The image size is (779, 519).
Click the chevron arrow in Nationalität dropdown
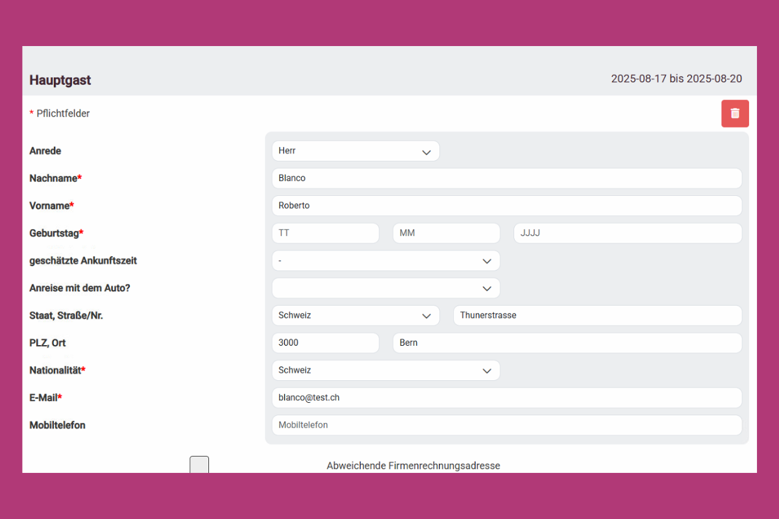click(487, 371)
